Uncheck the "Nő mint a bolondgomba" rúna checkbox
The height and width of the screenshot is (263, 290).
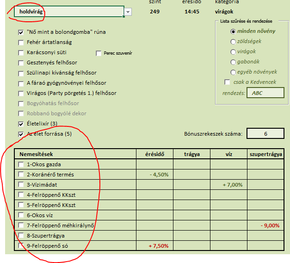[x=21, y=32]
